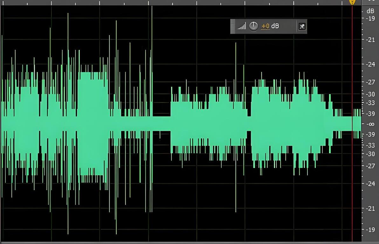Click the dB unit label on amplitude scale
This screenshot has height=244, width=379.
coord(370,11)
